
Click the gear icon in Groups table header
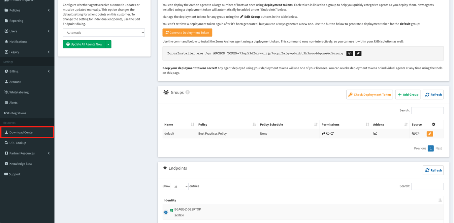[x=434, y=125]
